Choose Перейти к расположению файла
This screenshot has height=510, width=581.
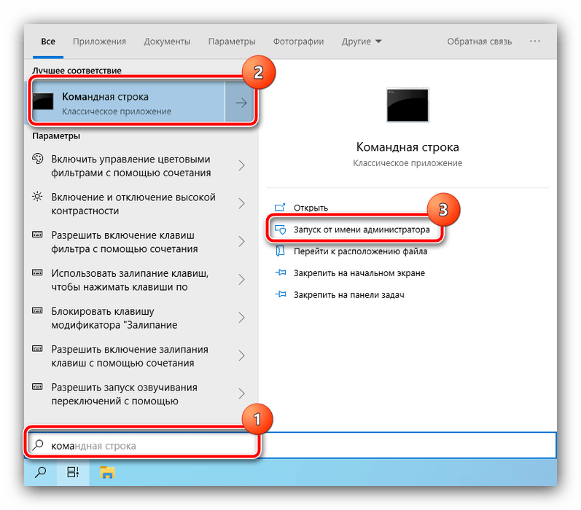(x=360, y=251)
